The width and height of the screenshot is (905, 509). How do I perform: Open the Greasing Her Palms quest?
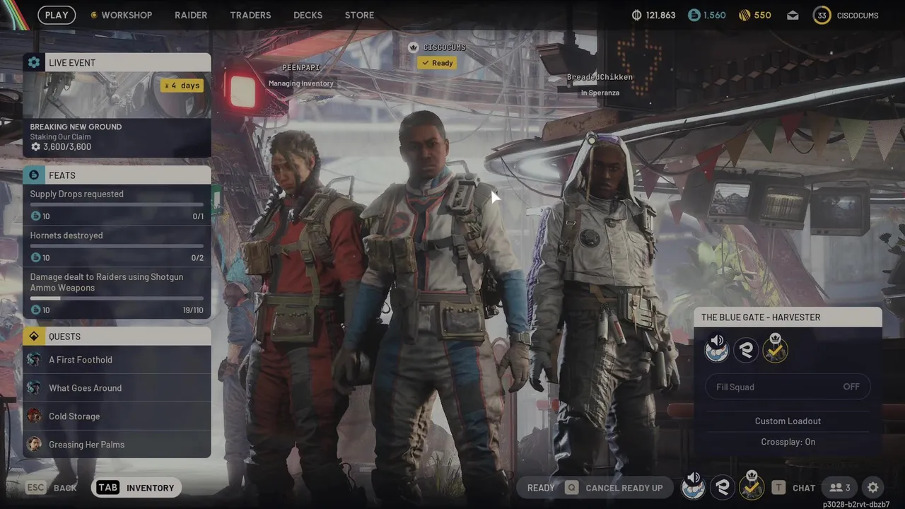117,445
